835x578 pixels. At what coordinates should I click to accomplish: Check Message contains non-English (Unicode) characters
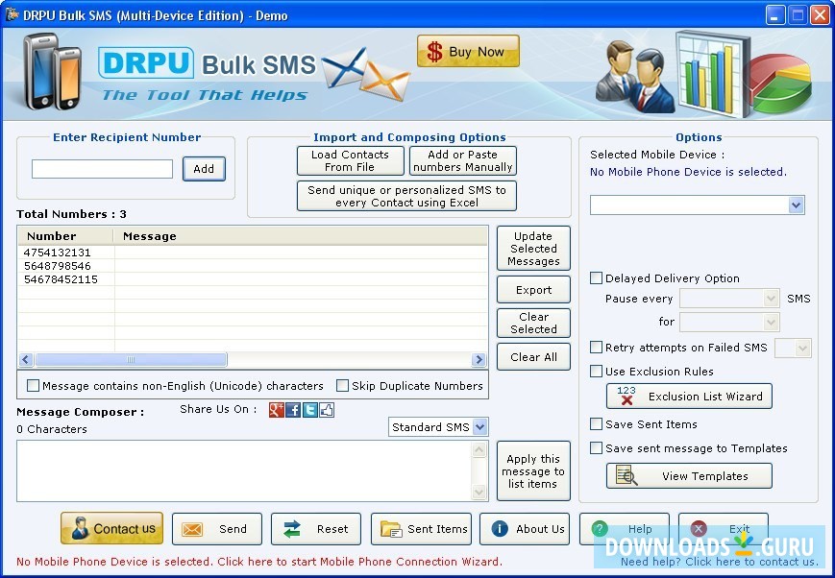33,385
